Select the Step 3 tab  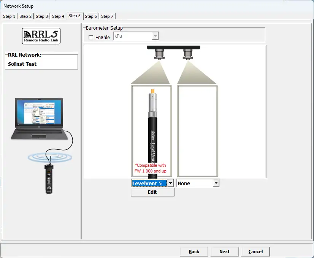42,16
